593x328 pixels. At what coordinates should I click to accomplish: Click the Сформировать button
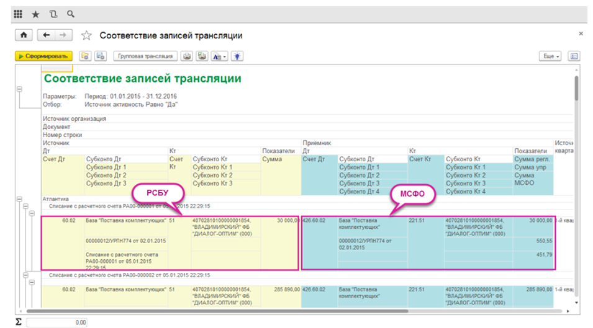point(43,56)
